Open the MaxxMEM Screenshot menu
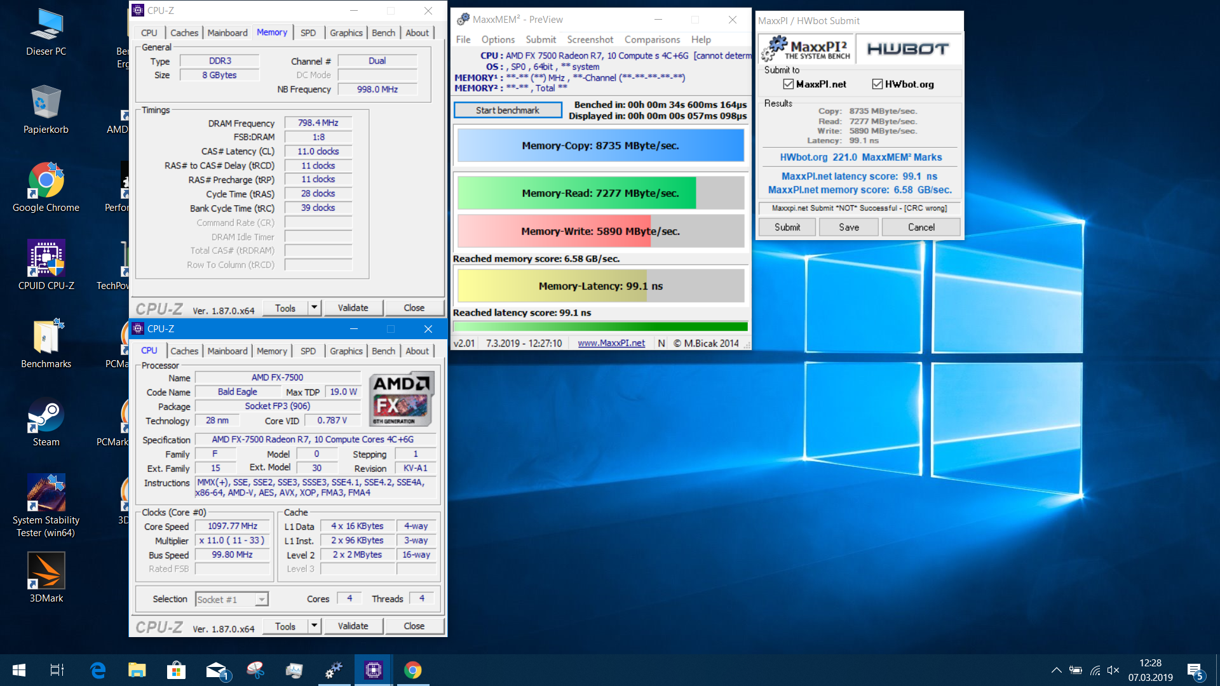Screen dimensions: 1220x686 590,39
